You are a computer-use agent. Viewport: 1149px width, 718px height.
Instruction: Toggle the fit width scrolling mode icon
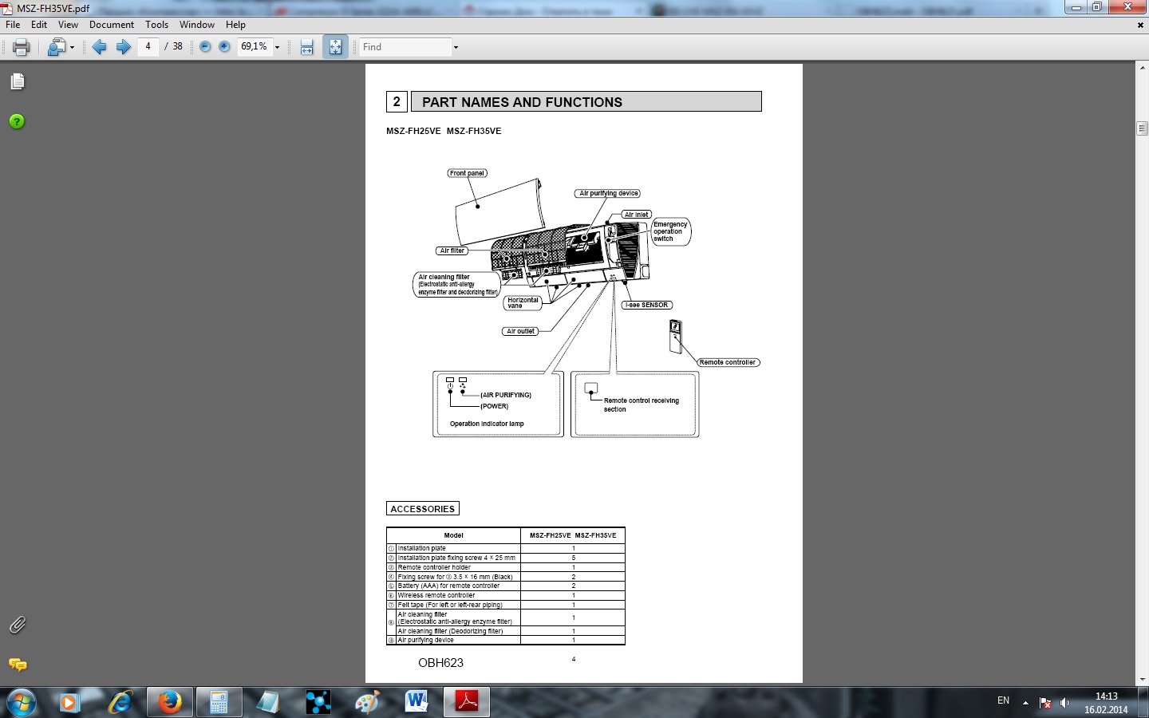click(306, 47)
